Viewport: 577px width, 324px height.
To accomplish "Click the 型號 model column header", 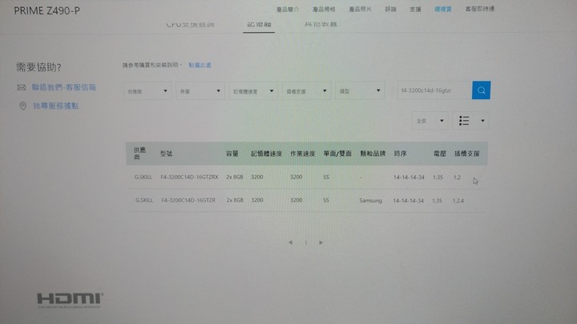I will 167,154.
